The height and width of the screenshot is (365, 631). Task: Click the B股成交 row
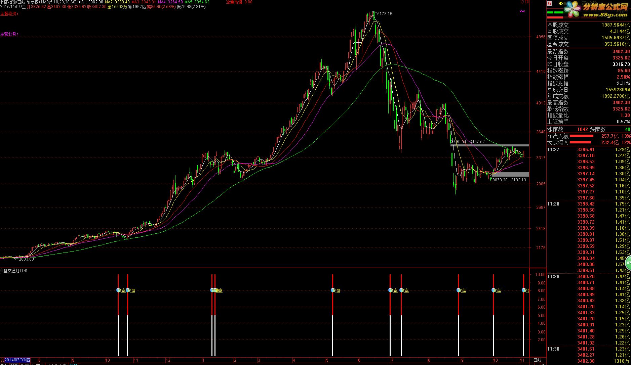point(589,31)
